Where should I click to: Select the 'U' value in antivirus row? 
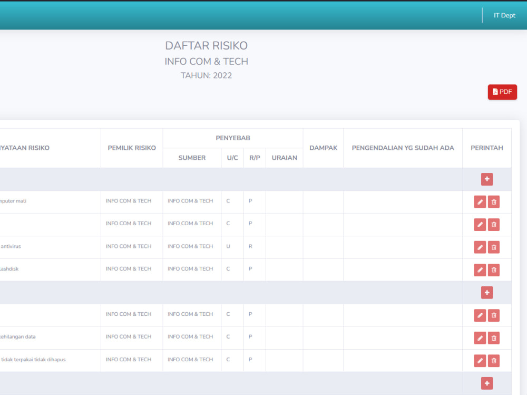click(228, 246)
